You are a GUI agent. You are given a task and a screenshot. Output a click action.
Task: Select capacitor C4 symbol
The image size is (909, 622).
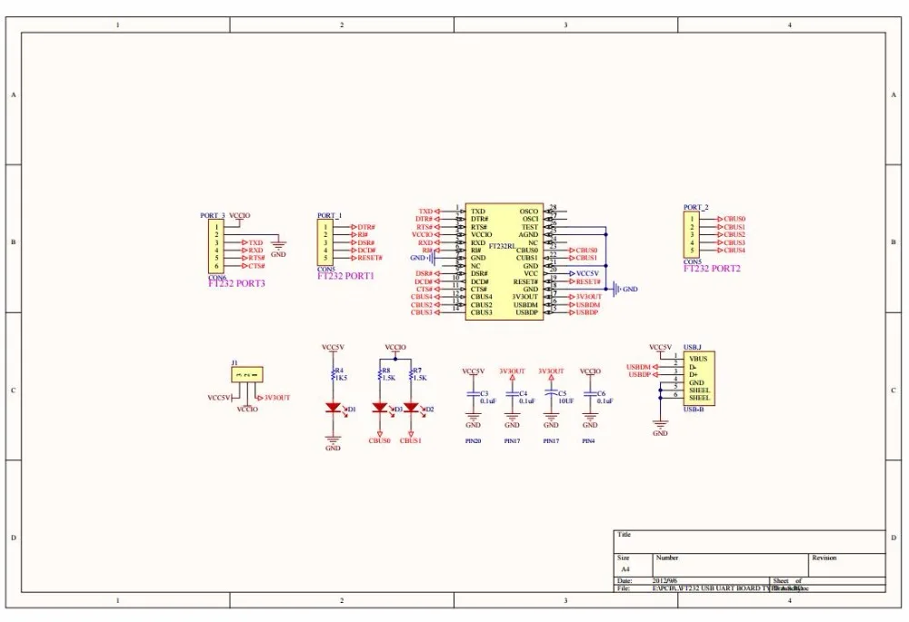512,394
